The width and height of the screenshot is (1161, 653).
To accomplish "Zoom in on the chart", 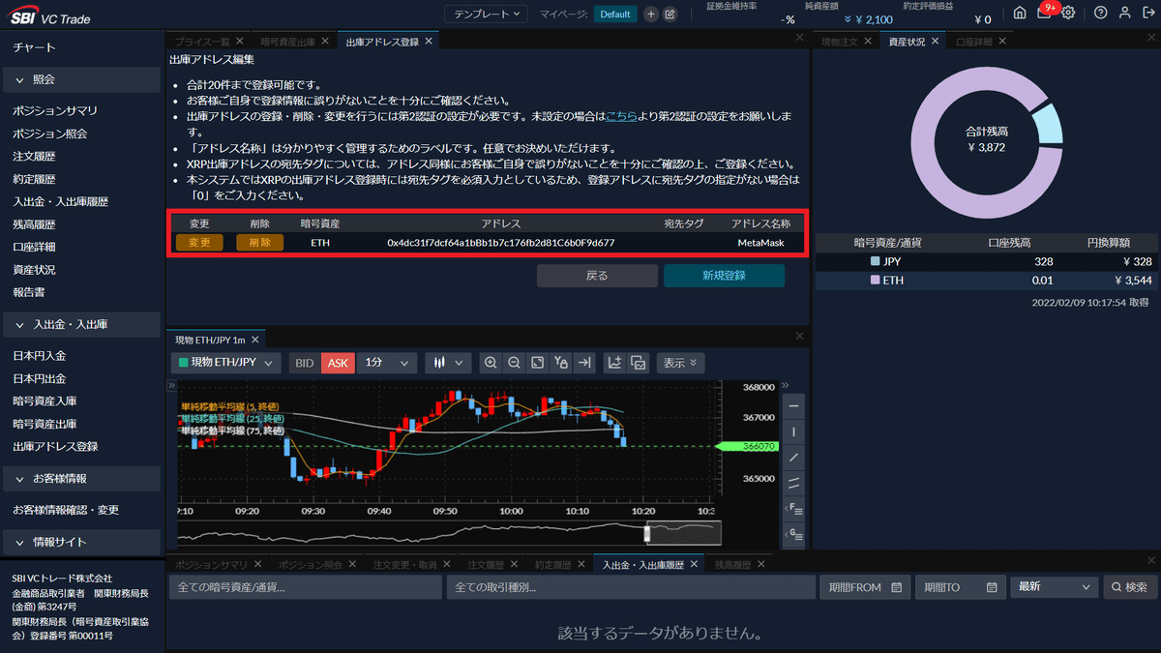I will [491, 363].
